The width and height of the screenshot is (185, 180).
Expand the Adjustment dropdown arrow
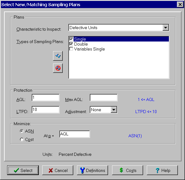[x=114, y=110]
